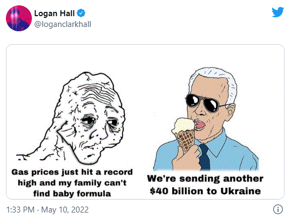Click the May 10, 2022 date
Viewport: 291px width, 219px height.
65,210
